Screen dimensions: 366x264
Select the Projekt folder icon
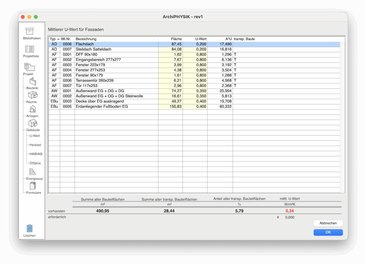click(x=29, y=67)
